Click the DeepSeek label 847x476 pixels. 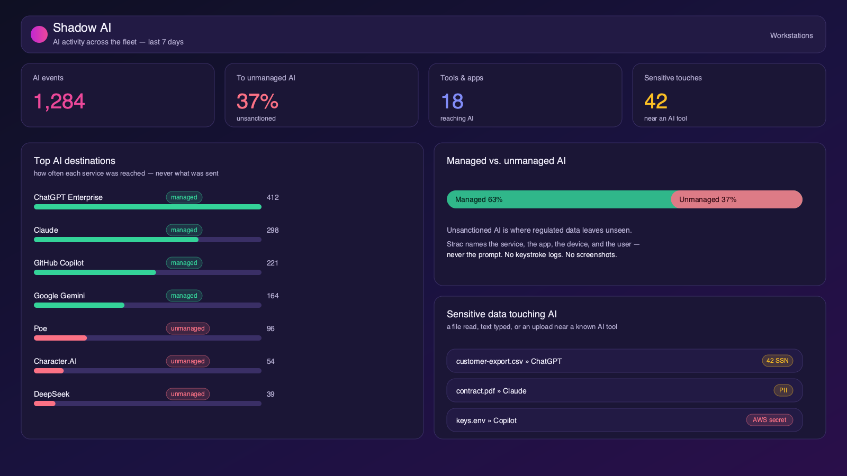[x=51, y=394]
